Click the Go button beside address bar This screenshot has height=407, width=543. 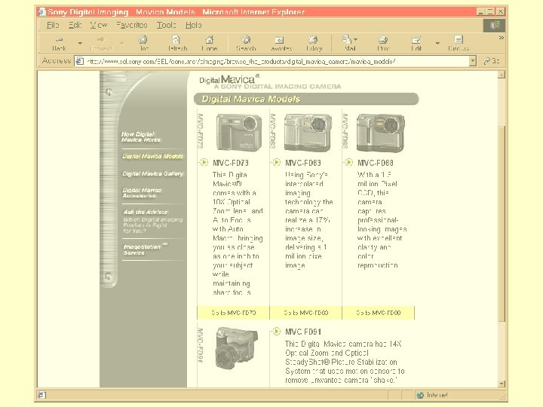(x=492, y=61)
